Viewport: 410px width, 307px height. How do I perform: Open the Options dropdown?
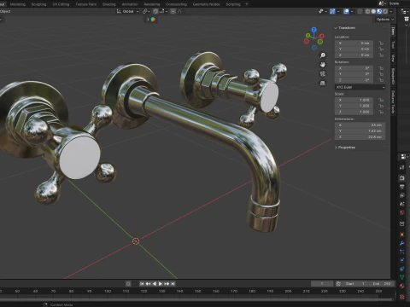pos(384,20)
